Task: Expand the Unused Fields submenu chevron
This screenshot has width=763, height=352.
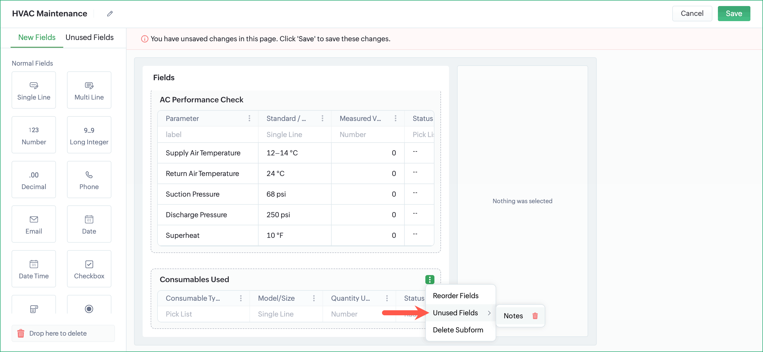Action: [x=489, y=313]
